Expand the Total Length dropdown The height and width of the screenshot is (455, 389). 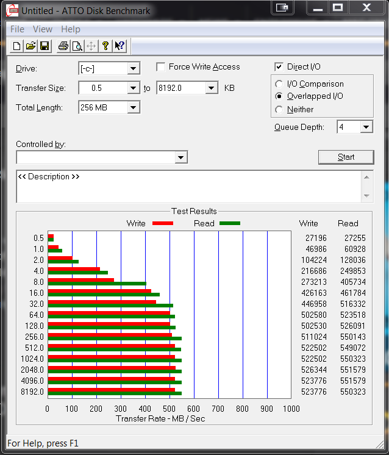133,108
